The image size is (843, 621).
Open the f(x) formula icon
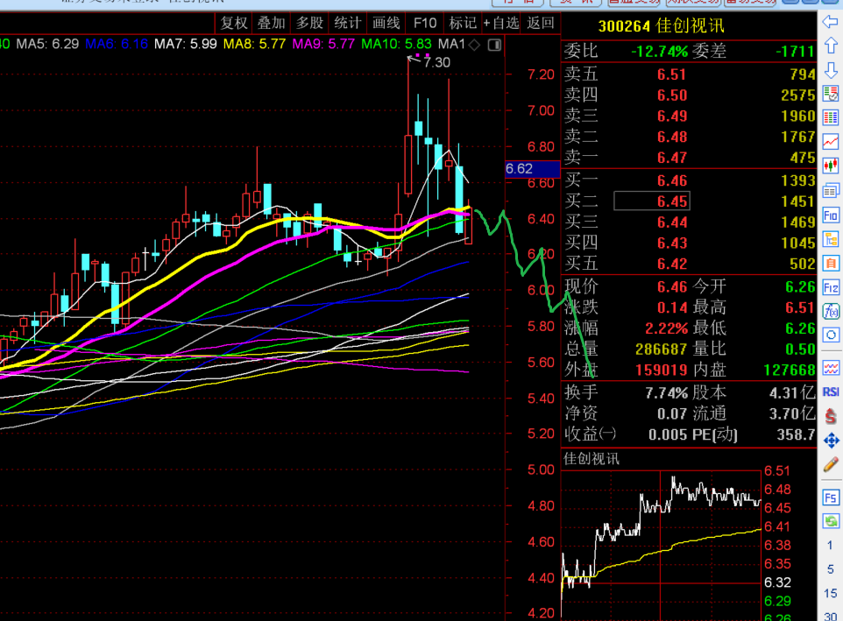831,312
